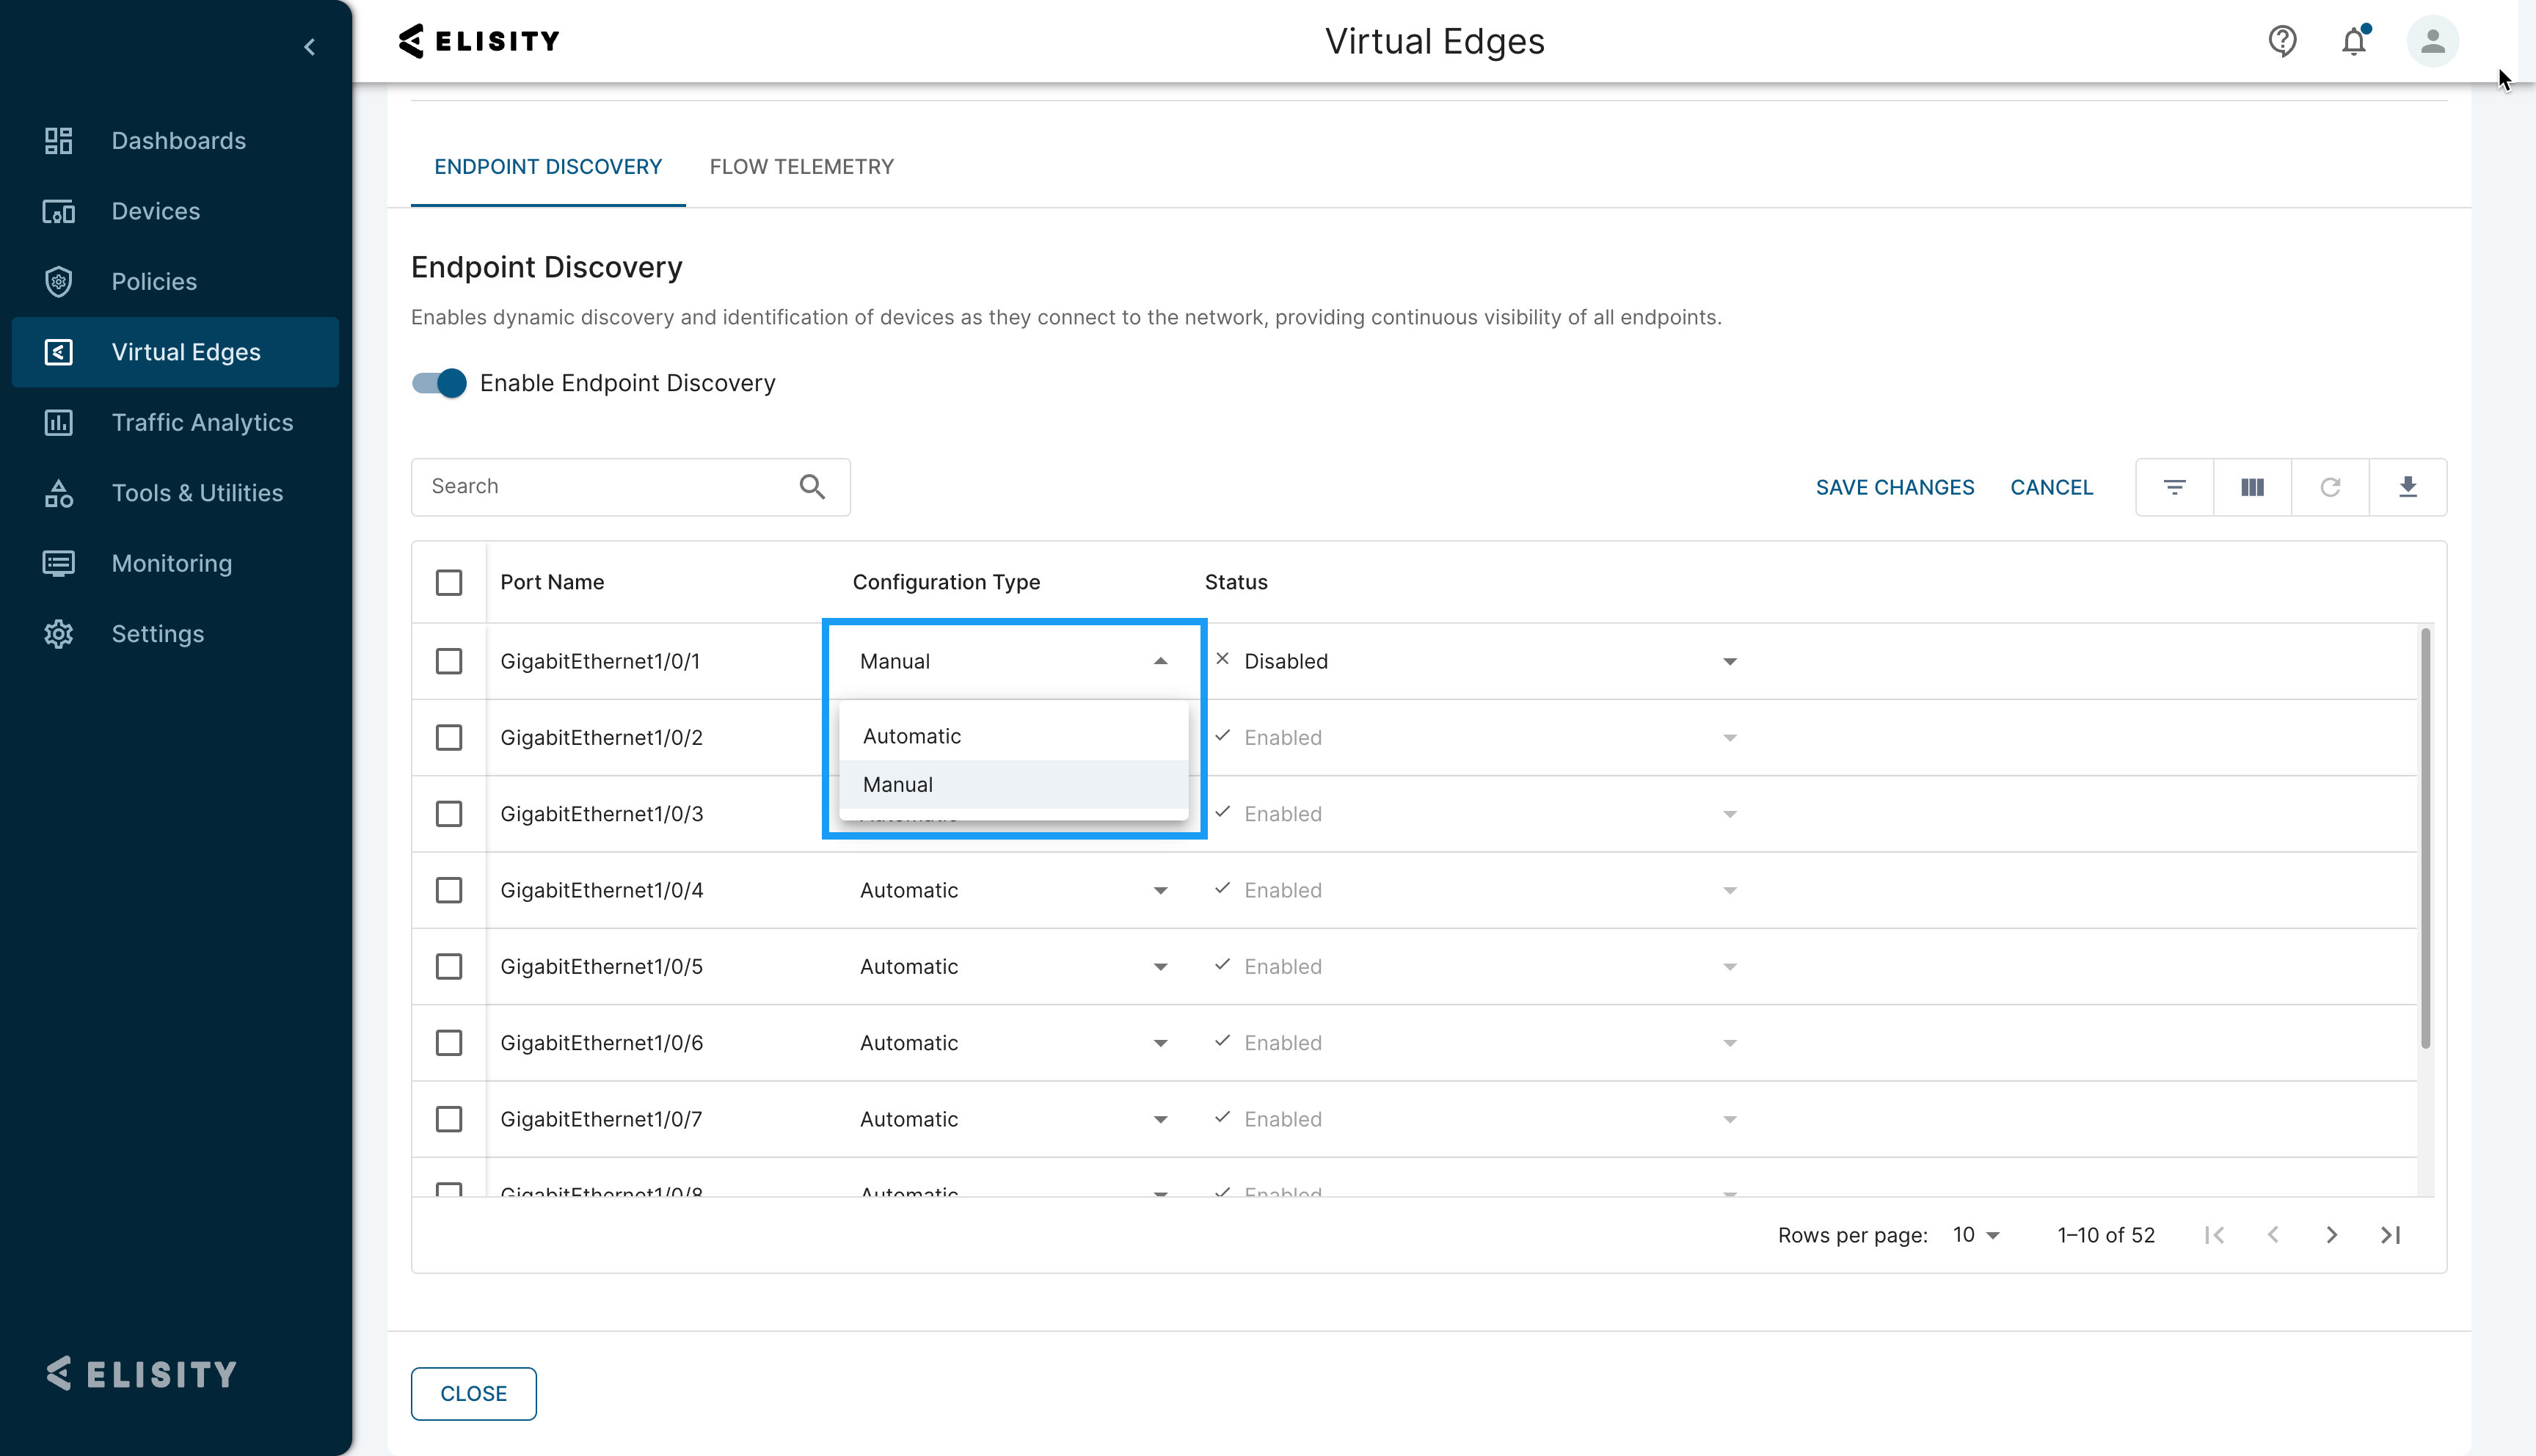Image resolution: width=2536 pixels, height=1456 pixels.
Task: Open Traffic Analytics in sidebar
Action: (x=202, y=422)
